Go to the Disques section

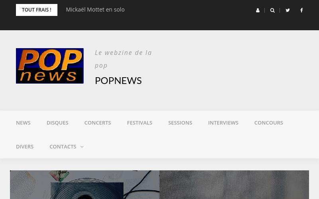coord(57,123)
